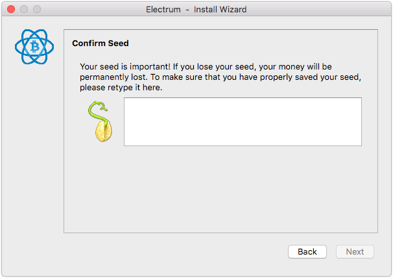The width and height of the screenshot is (393, 278).
Task: Click the gray minimize window button
Action: (24, 9)
